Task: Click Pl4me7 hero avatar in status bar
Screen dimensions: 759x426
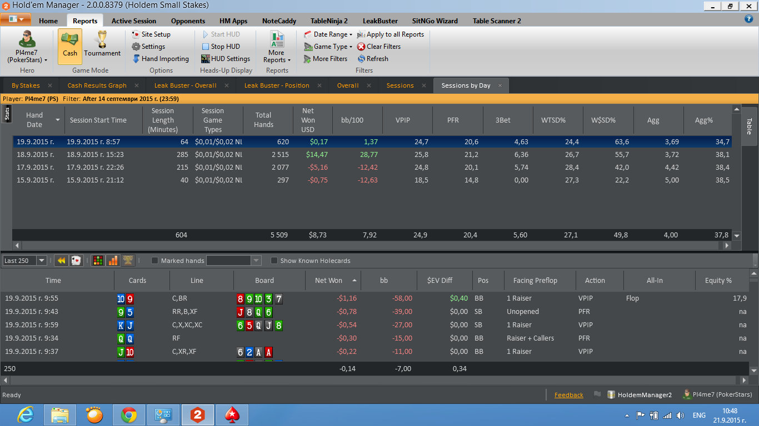Action: click(x=687, y=394)
